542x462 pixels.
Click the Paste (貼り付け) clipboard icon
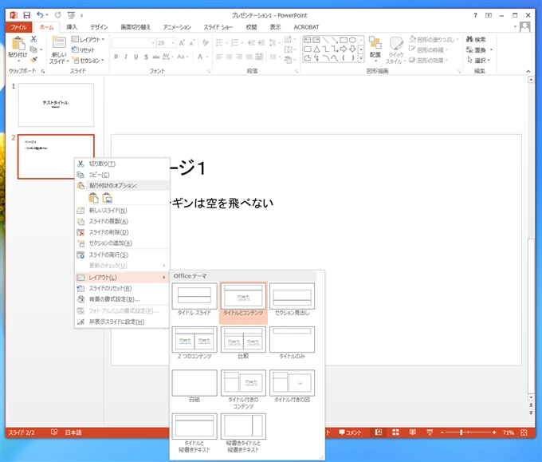[18, 44]
